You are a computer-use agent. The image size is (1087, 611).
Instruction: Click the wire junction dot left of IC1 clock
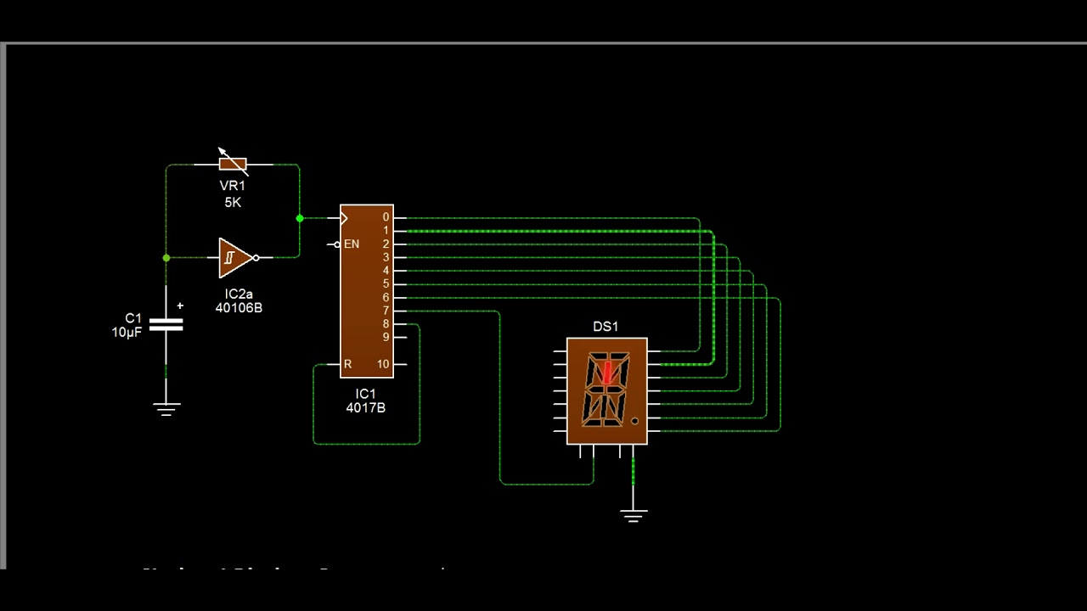point(300,218)
